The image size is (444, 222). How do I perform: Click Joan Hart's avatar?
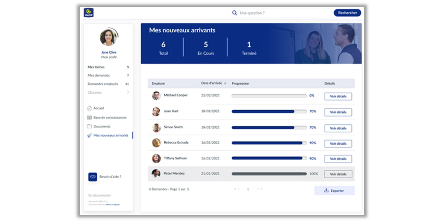156,112
